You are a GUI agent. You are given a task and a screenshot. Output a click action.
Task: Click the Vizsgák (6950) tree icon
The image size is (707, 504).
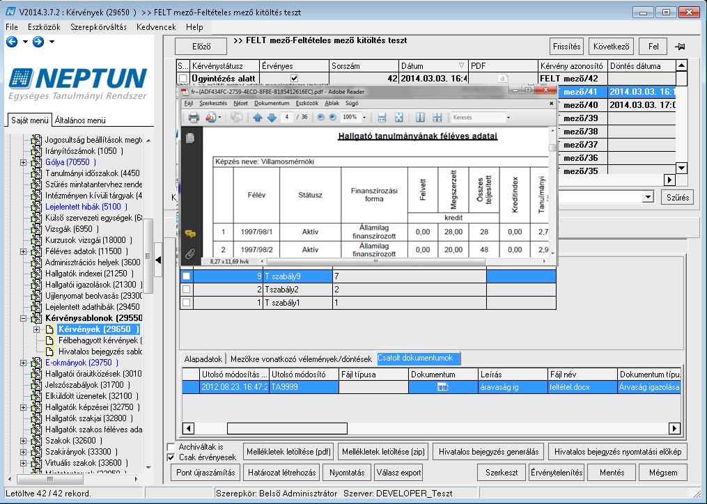click(x=36, y=229)
